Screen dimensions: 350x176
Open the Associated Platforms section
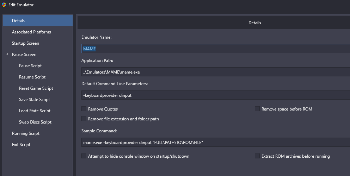click(31, 32)
